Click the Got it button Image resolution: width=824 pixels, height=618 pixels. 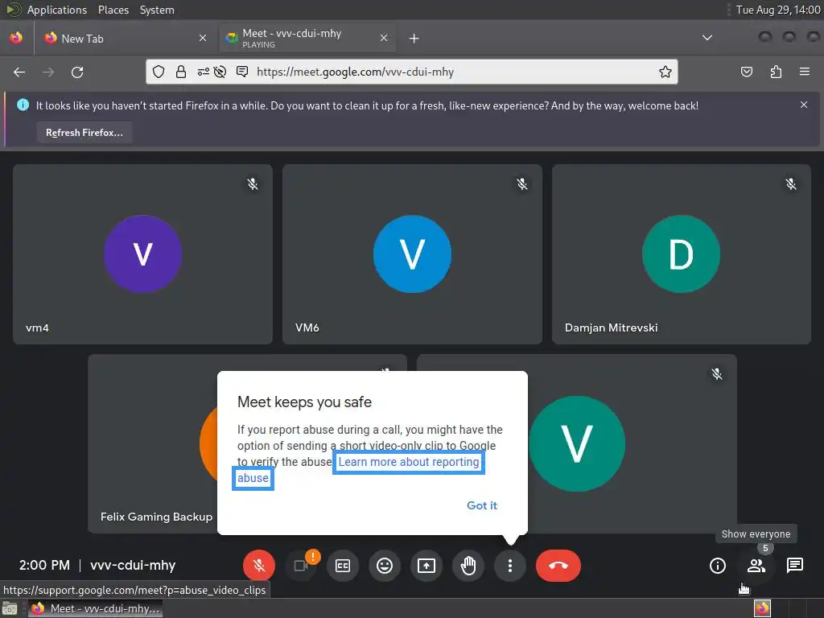point(482,505)
